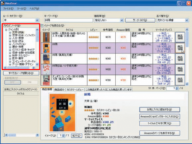Click star rating in 斜陽日記 row

coord(94,69)
